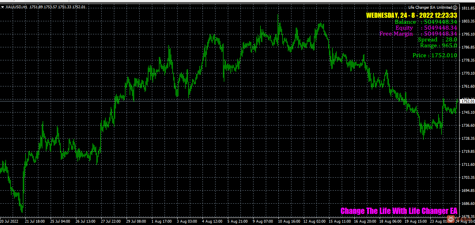Click the 1811.85 price axis label
Image resolution: width=475 pixels, height=225 pixels.
[467, 8]
